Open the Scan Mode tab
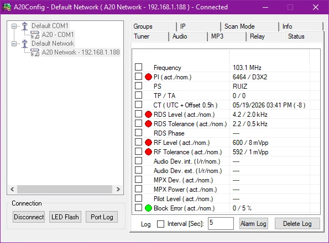Viewport: 329px width, 243px height. (x=250, y=26)
